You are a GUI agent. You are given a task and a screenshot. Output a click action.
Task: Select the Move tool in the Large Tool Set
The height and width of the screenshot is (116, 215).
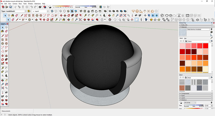(x=2, y=56)
